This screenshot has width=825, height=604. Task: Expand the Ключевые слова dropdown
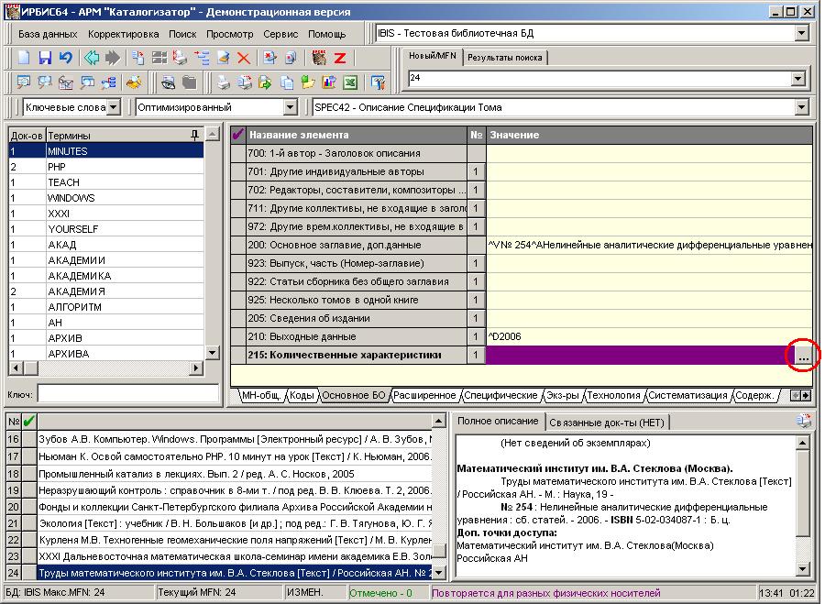tap(114, 107)
